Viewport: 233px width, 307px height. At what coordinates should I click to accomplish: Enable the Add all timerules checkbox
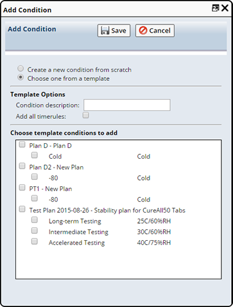(x=86, y=115)
